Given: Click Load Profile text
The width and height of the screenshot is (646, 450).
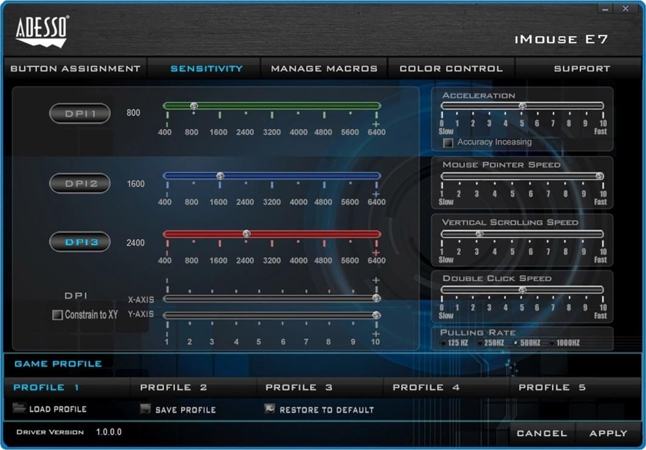Looking at the screenshot, I should [58, 409].
